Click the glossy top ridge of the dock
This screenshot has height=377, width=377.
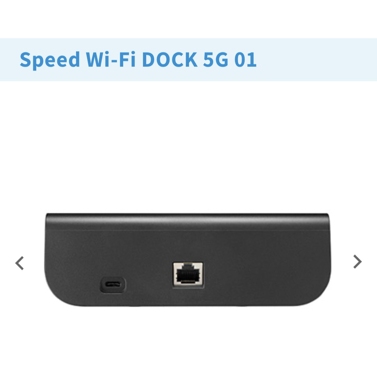point(187,221)
